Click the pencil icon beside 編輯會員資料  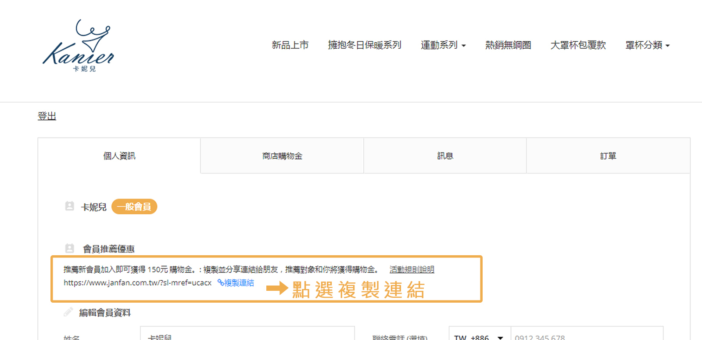pyautogui.click(x=68, y=312)
